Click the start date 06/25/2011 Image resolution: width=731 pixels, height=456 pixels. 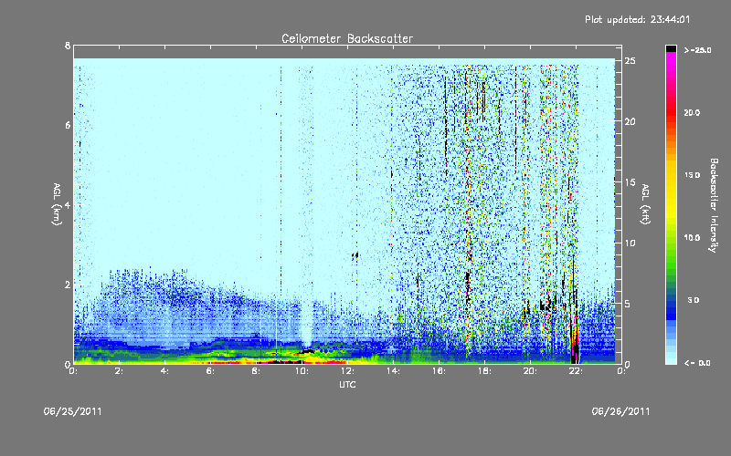point(73,411)
